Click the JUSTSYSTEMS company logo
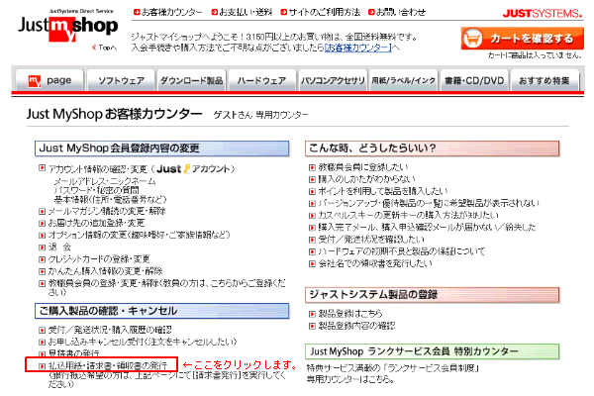This screenshot has width=594, height=396. (543, 14)
